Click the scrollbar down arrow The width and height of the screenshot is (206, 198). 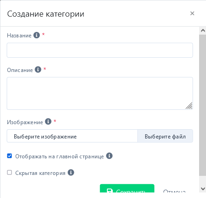pyautogui.click(x=203, y=189)
